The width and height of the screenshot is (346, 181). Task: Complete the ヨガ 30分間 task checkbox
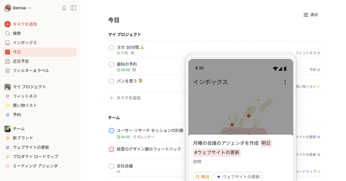tap(112, 48)
